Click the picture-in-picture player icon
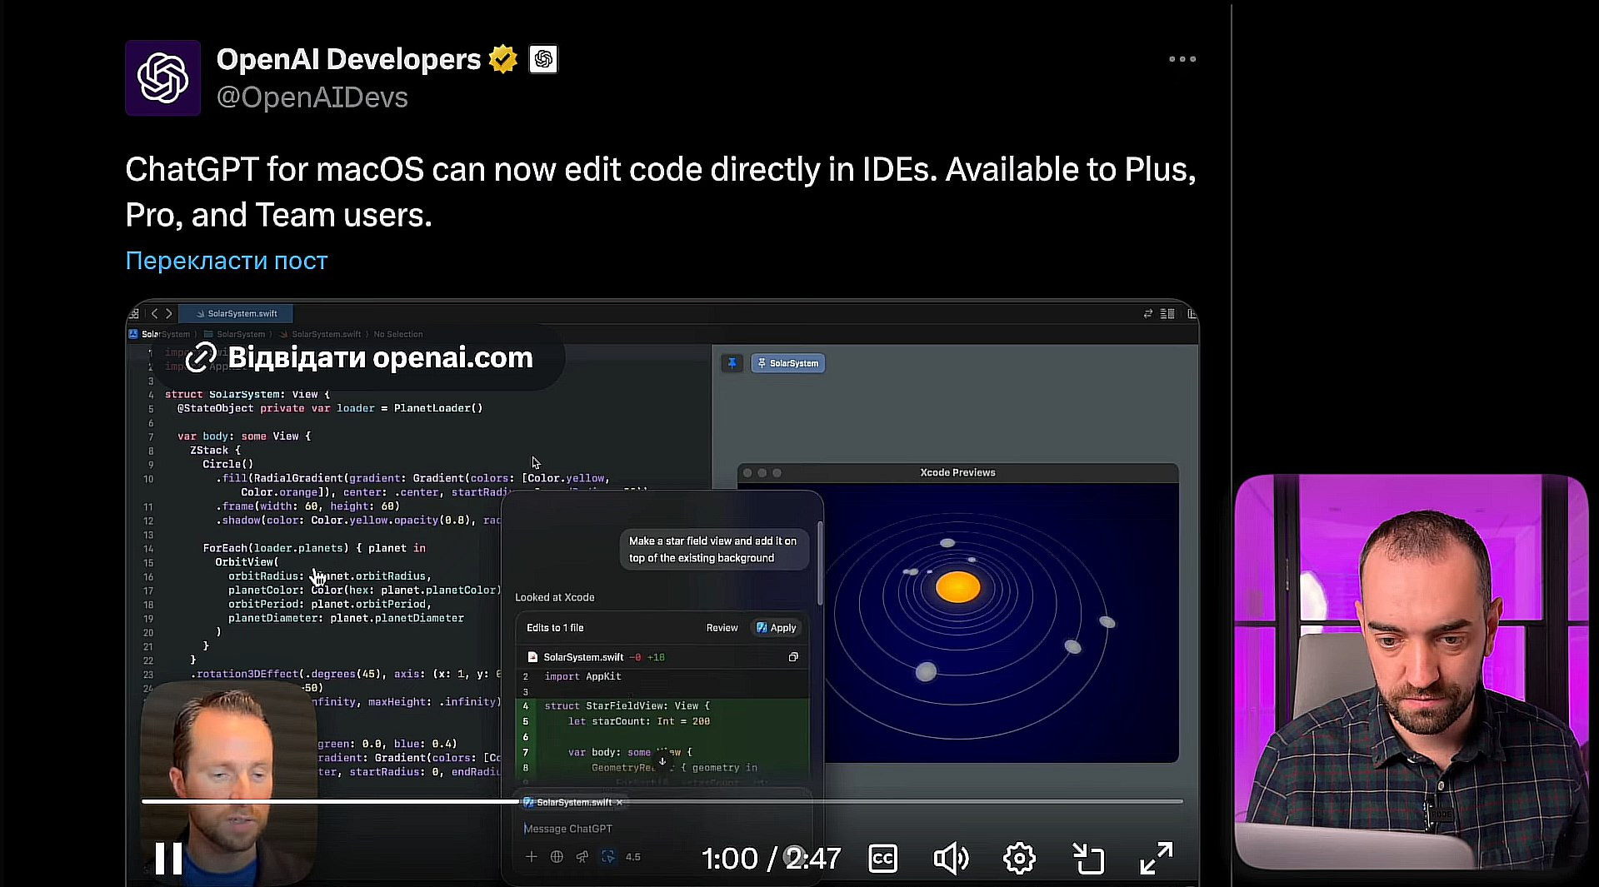Viewport: 1599px width, 887px height. (1088, 858)
